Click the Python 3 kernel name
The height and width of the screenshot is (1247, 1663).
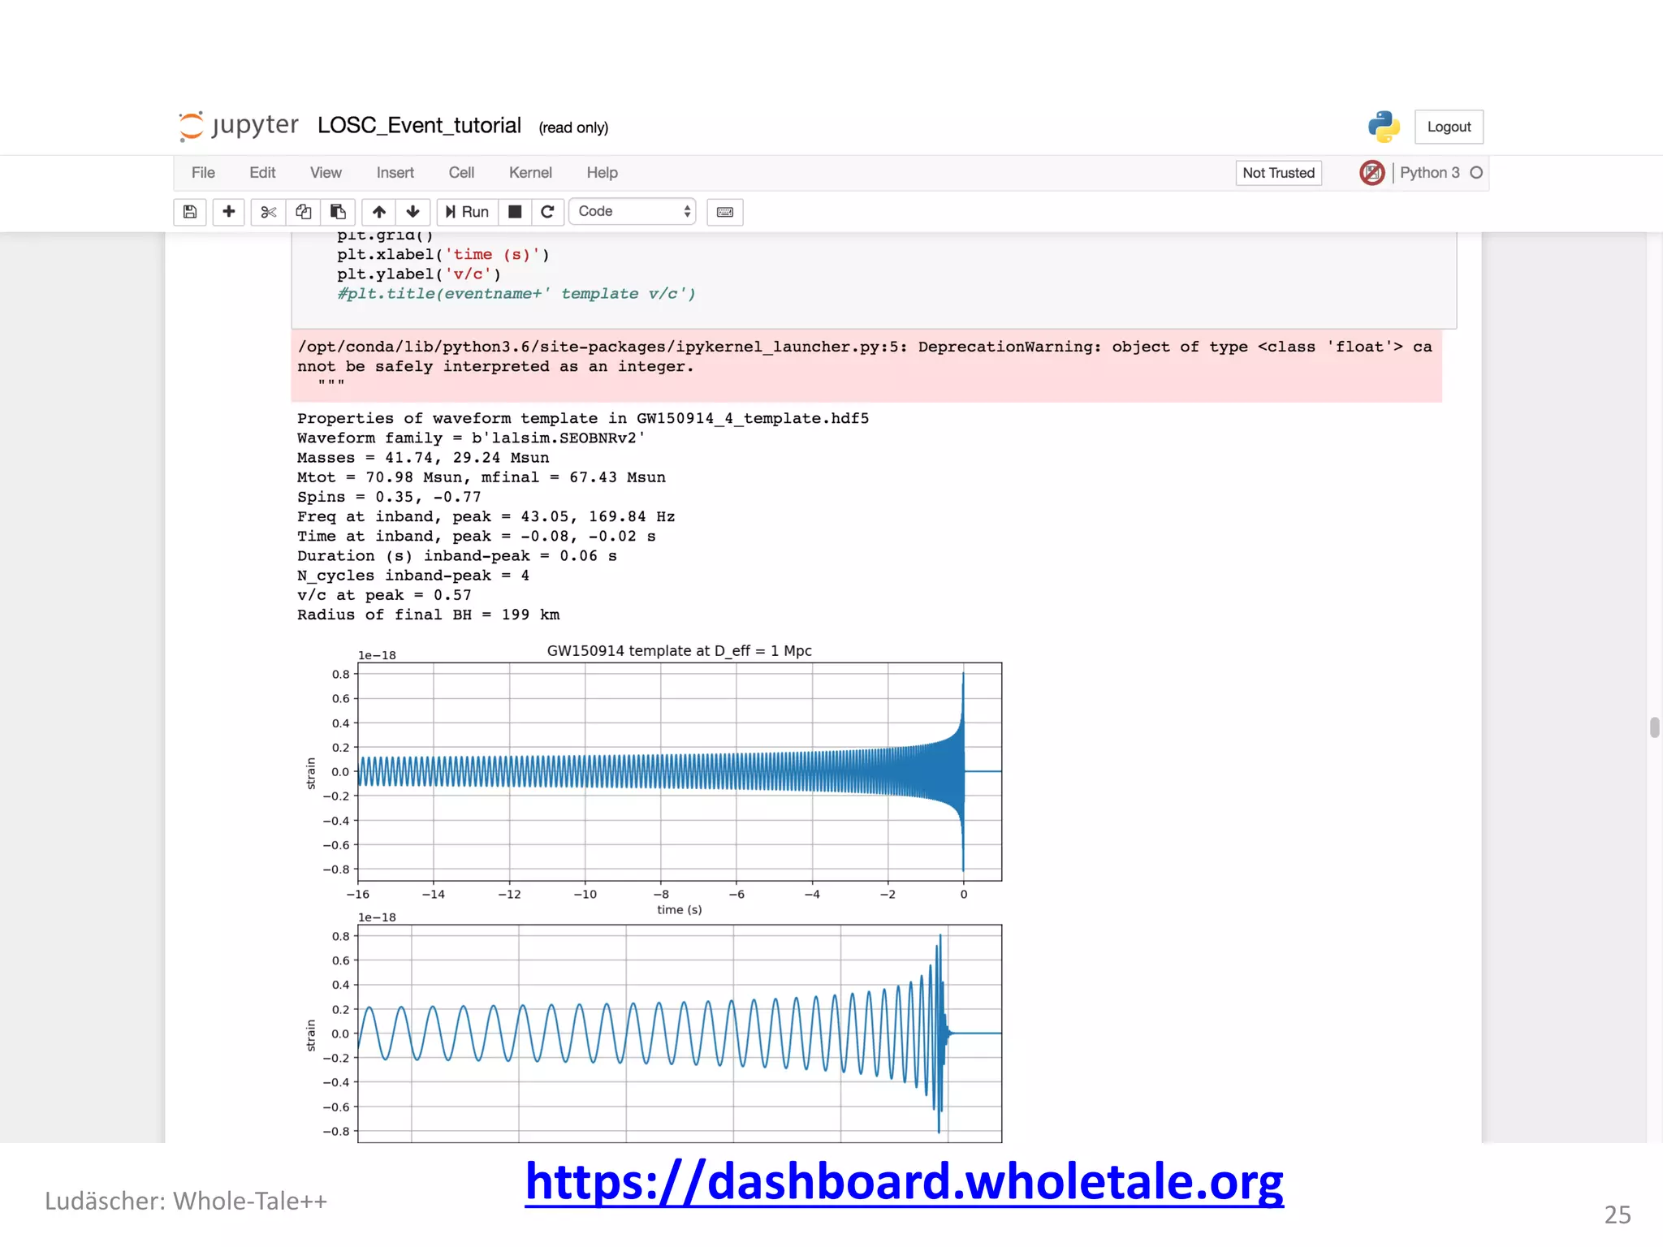pyautogui.click(x=1429, y=173)
